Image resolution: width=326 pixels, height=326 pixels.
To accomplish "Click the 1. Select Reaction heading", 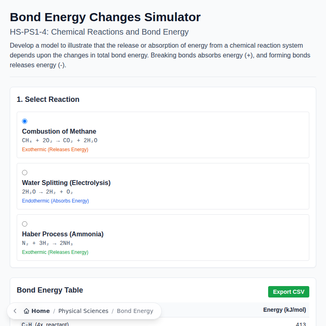I will pyautogui.click(x=48, y=99).
